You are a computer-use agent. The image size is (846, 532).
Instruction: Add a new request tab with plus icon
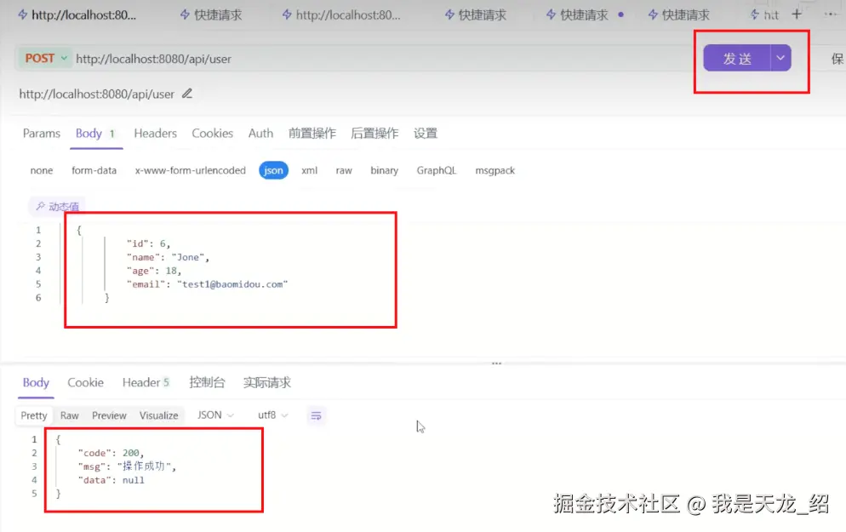coord(797,14)
